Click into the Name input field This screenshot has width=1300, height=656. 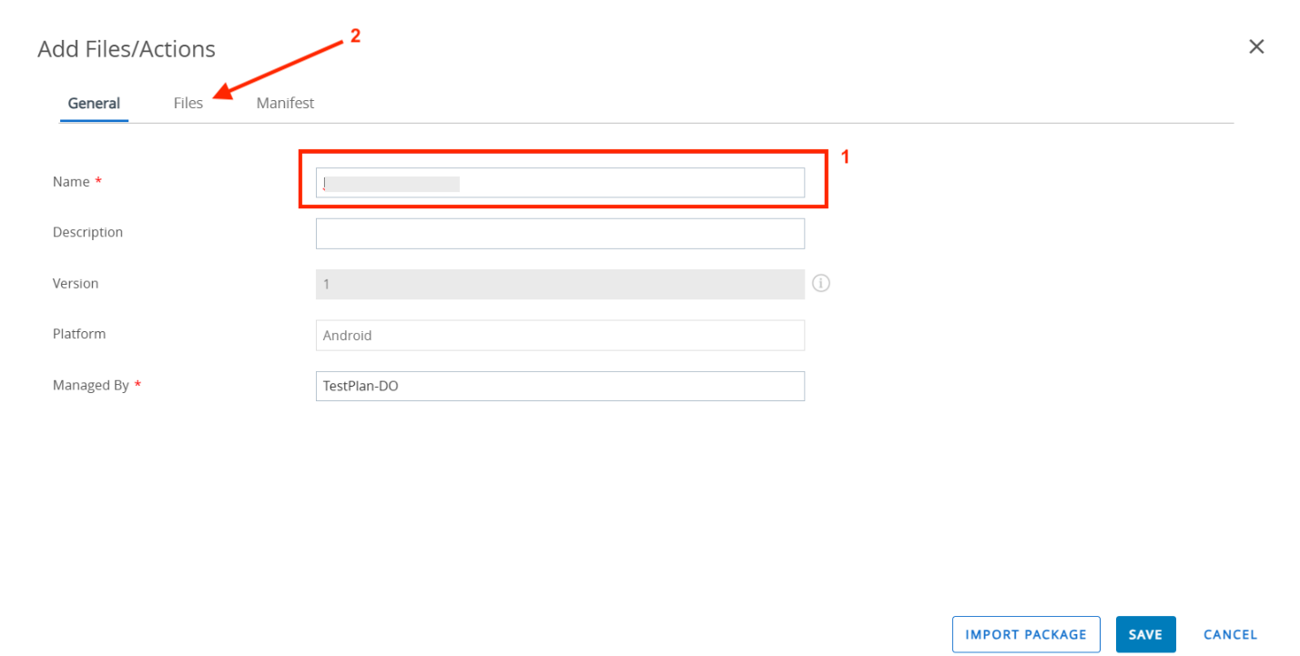(x=560, y=183)
